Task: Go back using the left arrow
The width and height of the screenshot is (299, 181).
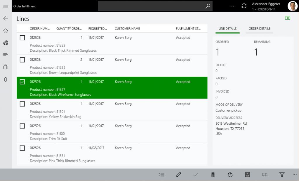Action: click(5, 18)
